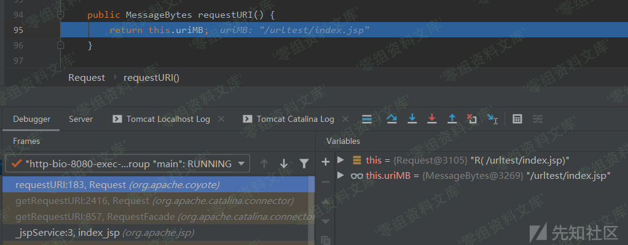Click the red Force Step Into arrow
The height and width of the screenshot is (245, 628).
click(x=431, y=119)
